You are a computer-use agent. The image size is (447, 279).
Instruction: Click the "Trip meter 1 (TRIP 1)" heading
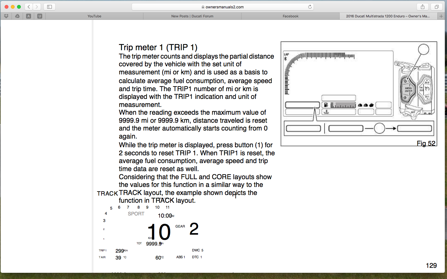click(x=158, y=47)
